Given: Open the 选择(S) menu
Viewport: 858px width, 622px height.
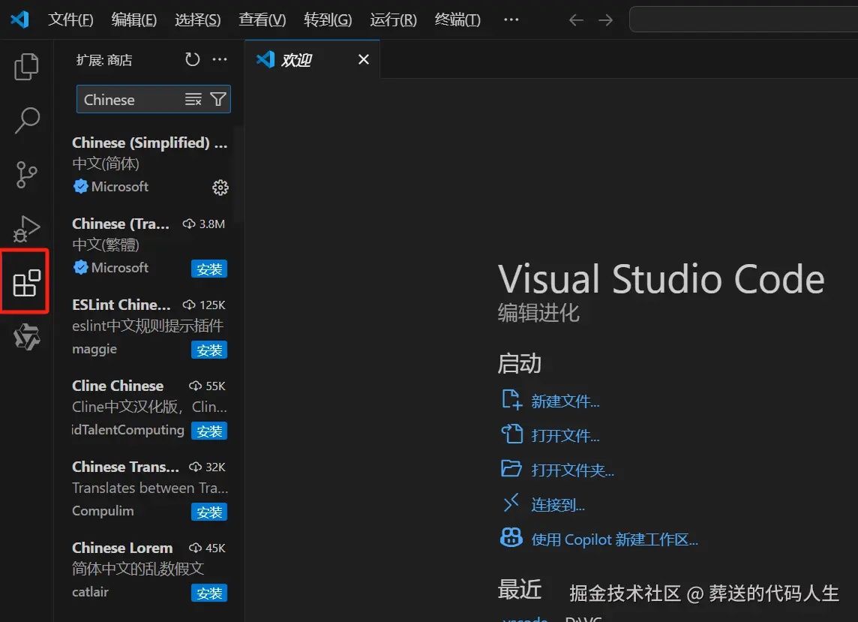Looking at the screenshot, I should coord(197,20).
